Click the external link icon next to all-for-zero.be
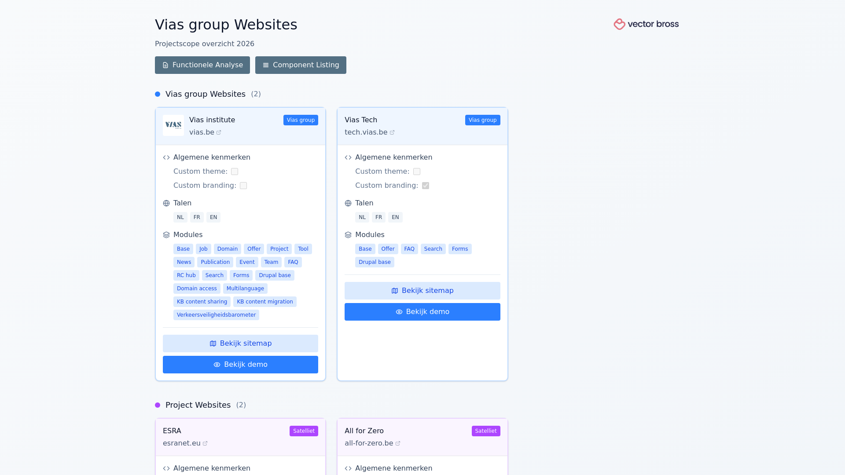The width and height of the screenshot is (845, 475). pyautogui.click(x=398, y=443)
